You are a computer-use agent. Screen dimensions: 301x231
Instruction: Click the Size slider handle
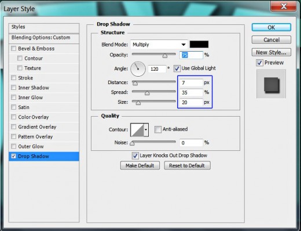coord(138,103)
